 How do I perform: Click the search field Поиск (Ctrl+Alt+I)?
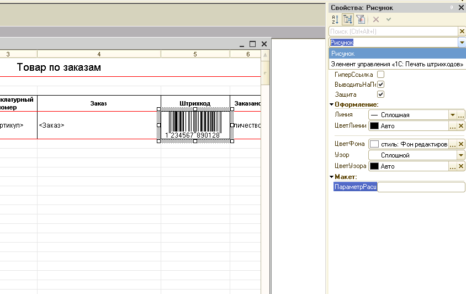coord(394,32)
